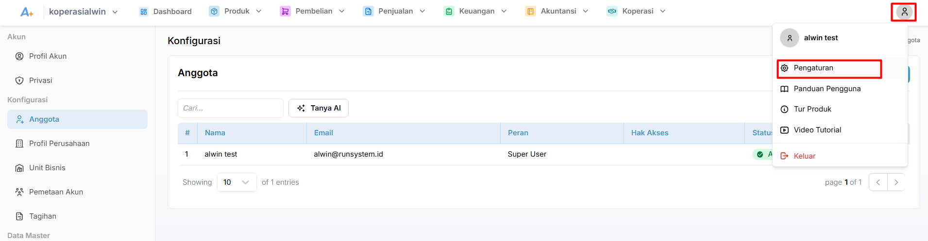Viewport: 928px width, 241px height.
Task: Expand the Penjualan menu chevron
Action: (x=422, y=11)
